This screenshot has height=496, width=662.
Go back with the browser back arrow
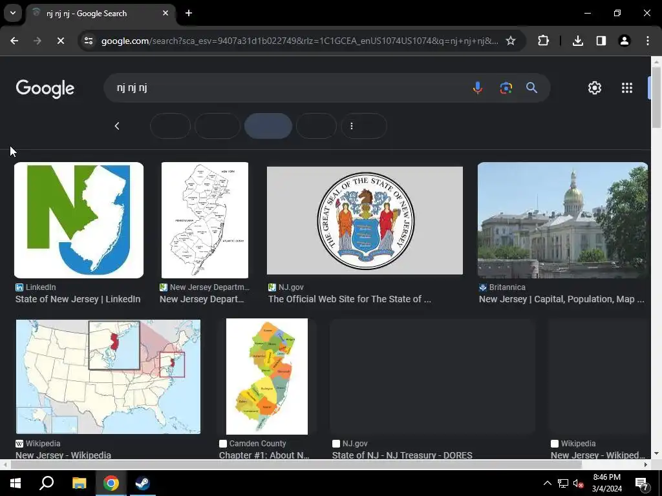tap(14, 41)
